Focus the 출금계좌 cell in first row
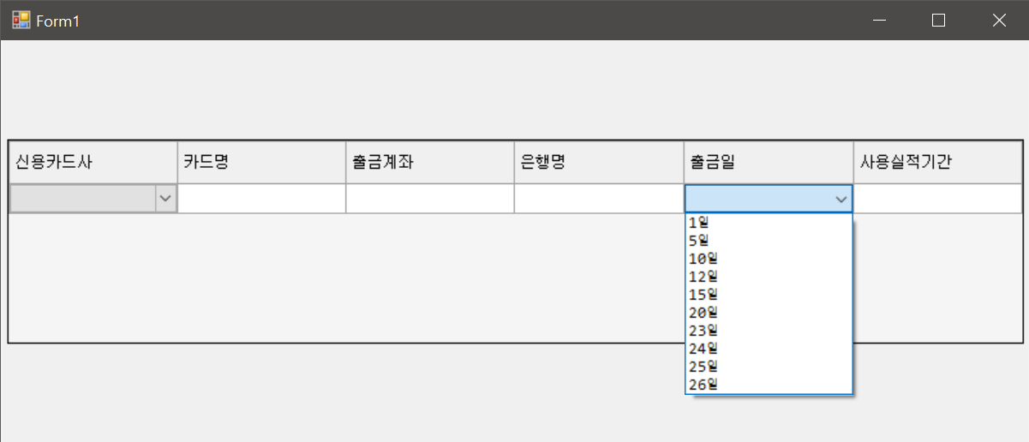 pos(430,199)
